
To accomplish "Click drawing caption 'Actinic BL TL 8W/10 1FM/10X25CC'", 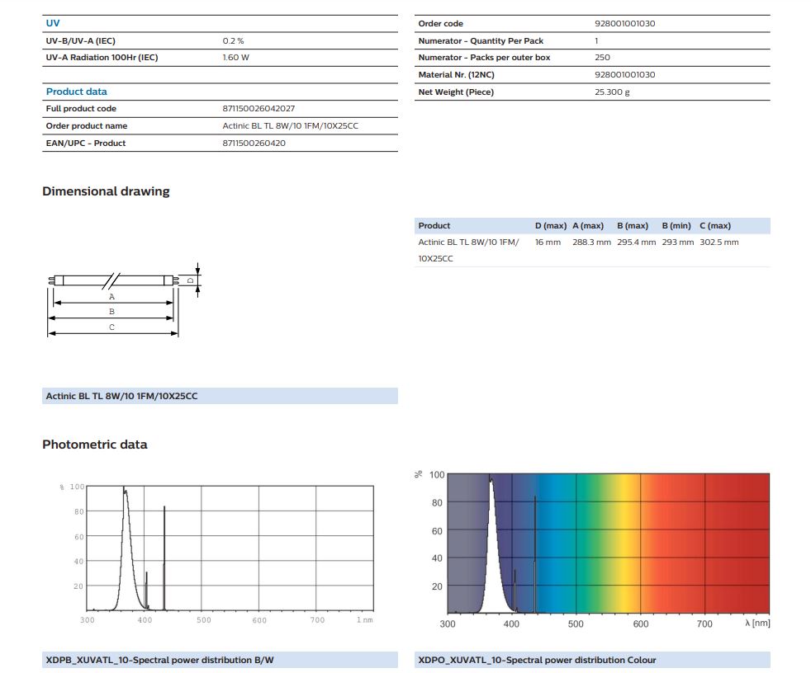I will coord(121,396).
